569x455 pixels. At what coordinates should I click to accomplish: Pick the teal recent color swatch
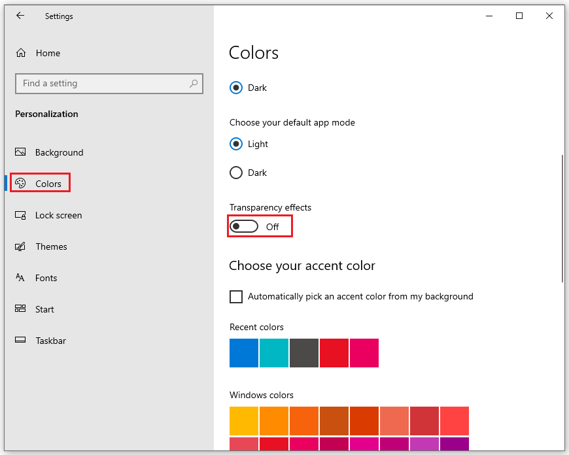(274, 353)
